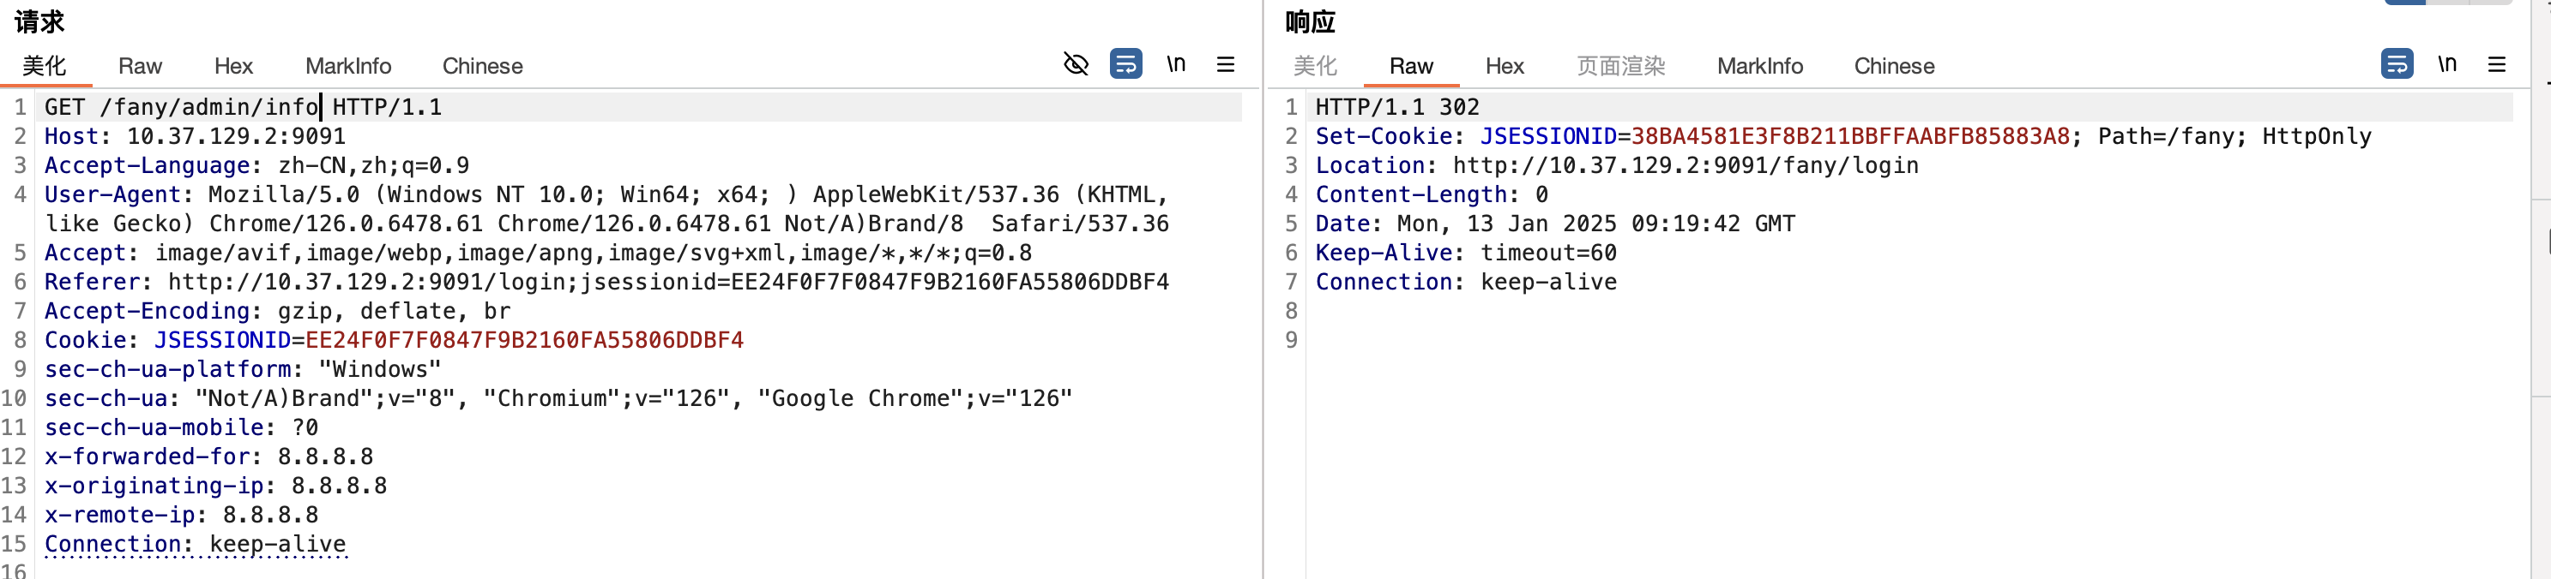This screenshot has width=2551, height=579.
Task: Click the crossed-eye icon in request panel
Action: [1076, 64]
